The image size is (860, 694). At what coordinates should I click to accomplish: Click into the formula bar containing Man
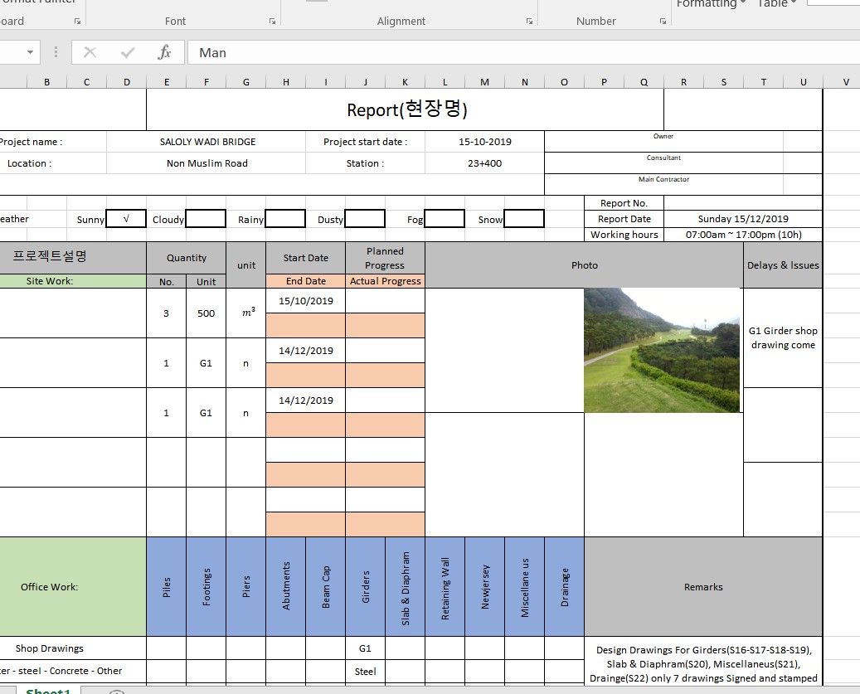click(524, 52)
